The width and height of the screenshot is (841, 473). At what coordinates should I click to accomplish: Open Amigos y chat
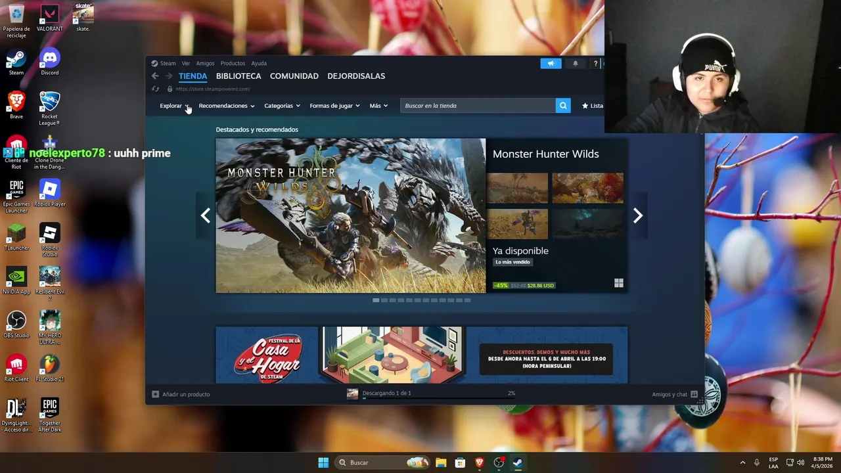(x=675, y=394)
